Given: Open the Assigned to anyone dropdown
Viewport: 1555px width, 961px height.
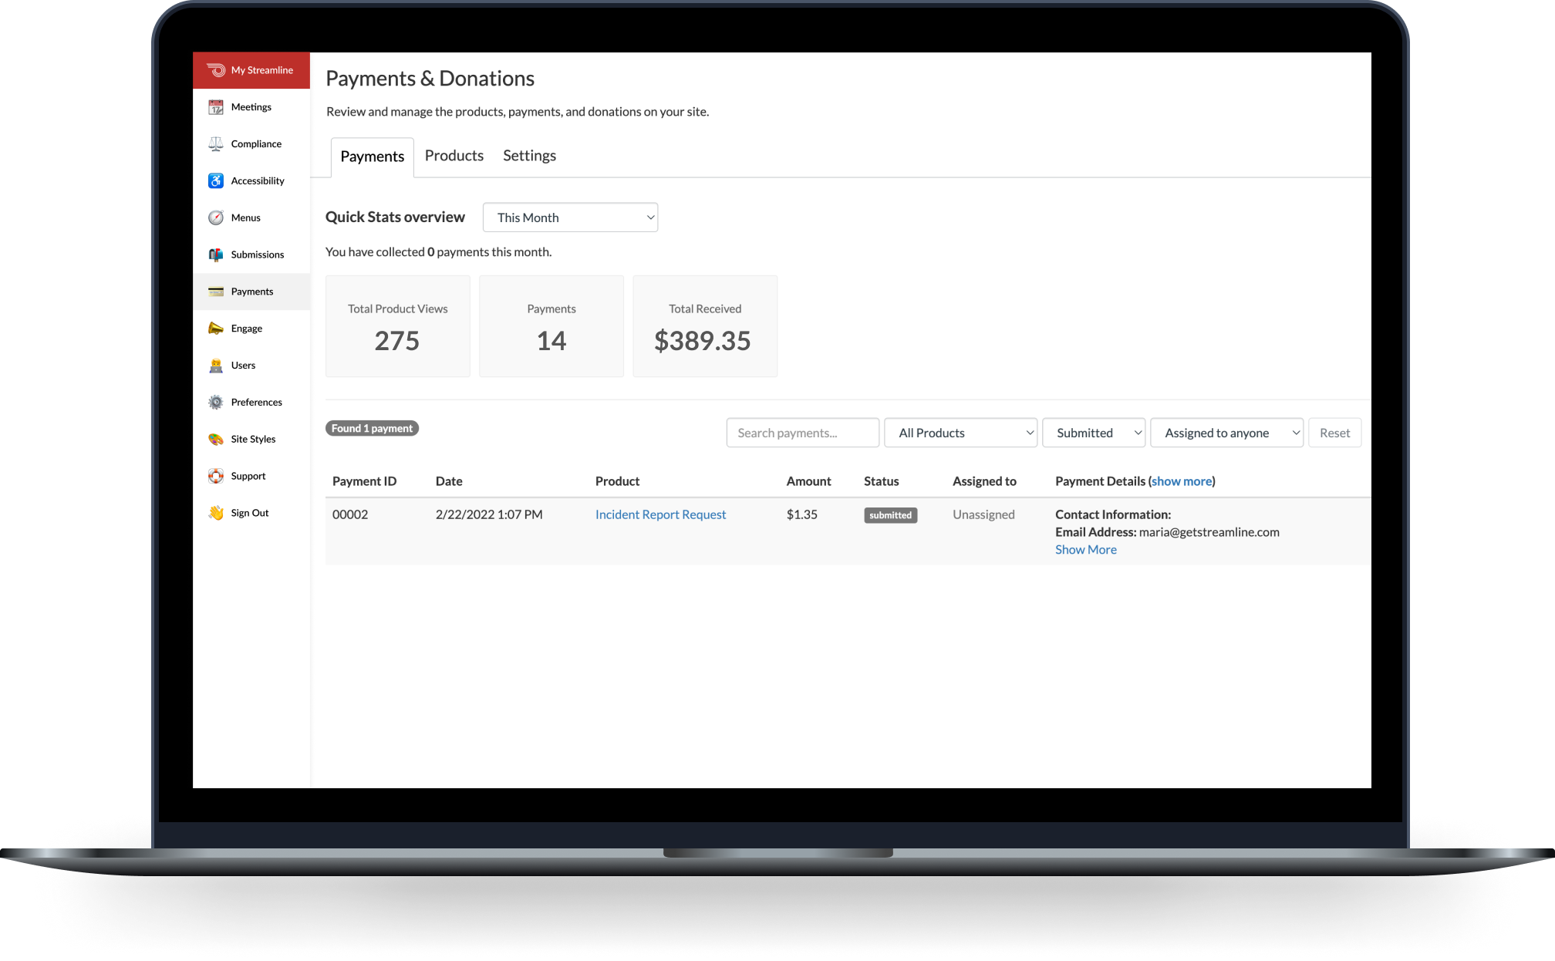Looking at the screenshot, I should tap(1226, 433).
